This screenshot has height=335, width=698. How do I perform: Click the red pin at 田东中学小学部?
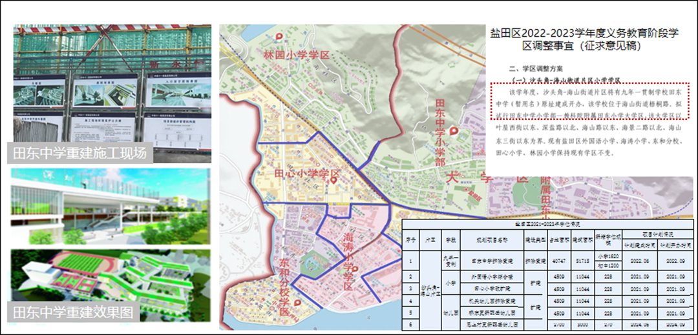coord(454,132)
